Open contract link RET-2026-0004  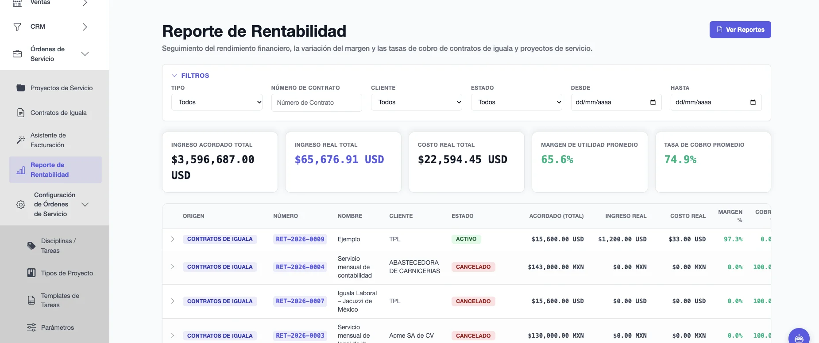click(300, 267)
